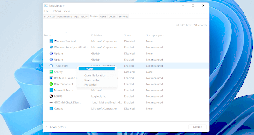The image size is (254, 135).
Task: Click the Logitech, Inc. publisher cell
Action: click(99, 96)
